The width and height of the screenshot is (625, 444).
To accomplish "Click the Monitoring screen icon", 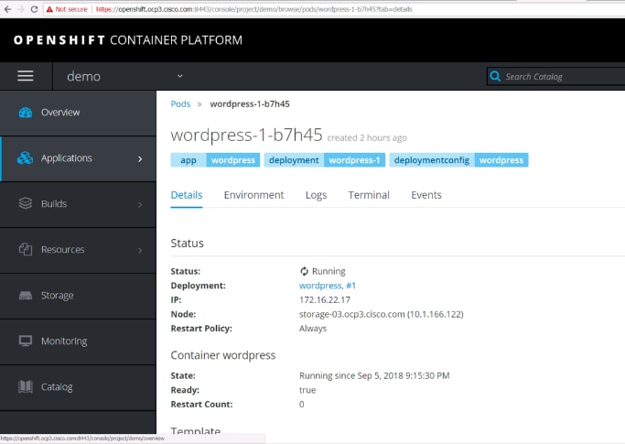I will click(x=26, y=341).
